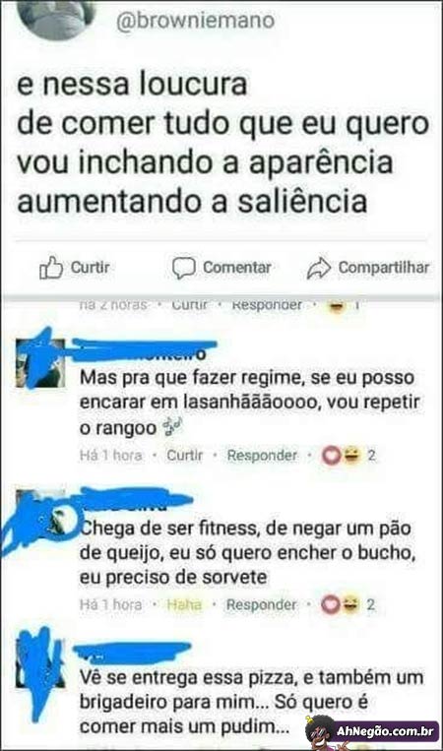Click the Compartilhar button label

pyautogui.click(x=384, y=268)
